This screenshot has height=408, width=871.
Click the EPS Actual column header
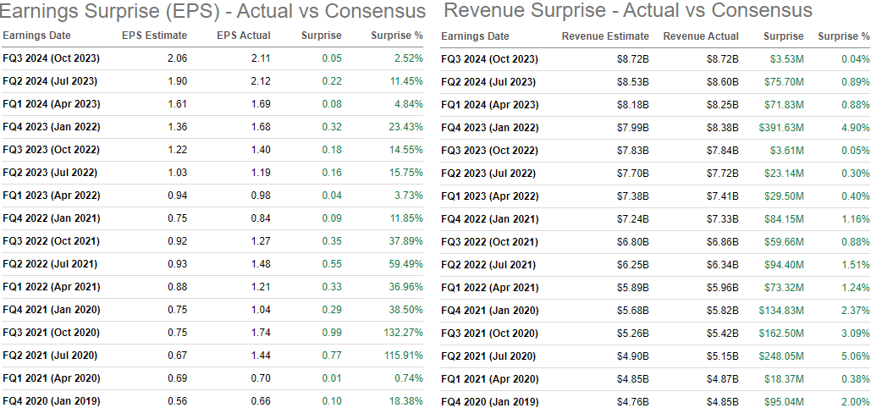click(244, 36)
